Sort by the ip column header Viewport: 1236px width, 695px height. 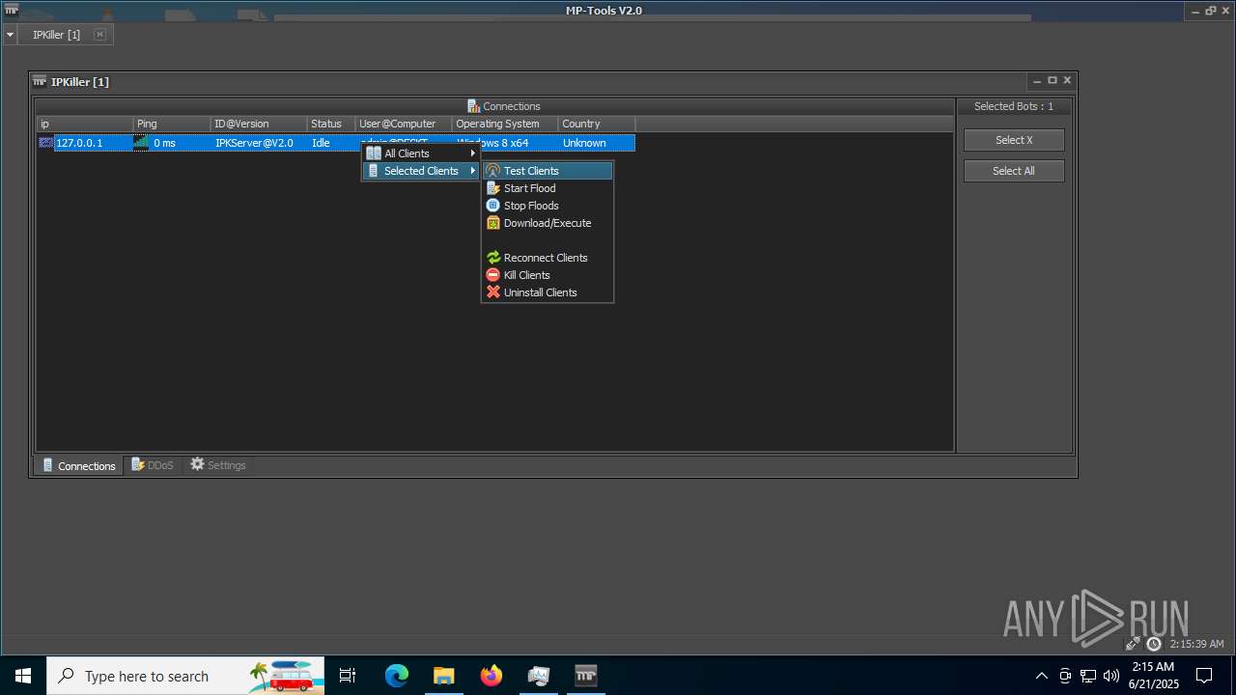tap(85, 124)
